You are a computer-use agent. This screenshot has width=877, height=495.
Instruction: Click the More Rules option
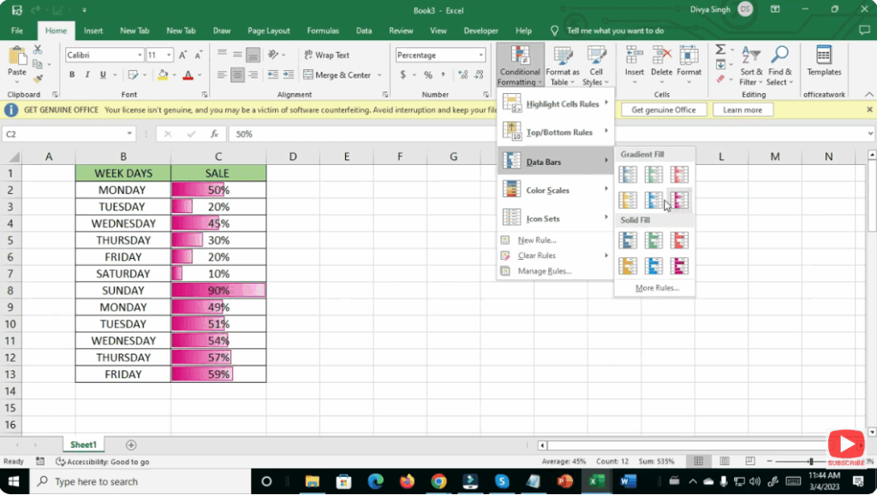654,288
